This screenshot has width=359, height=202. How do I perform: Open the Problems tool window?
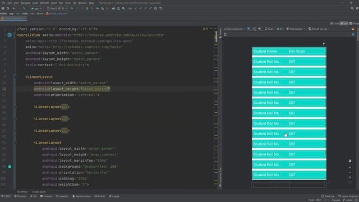click(x=21, y=196)
